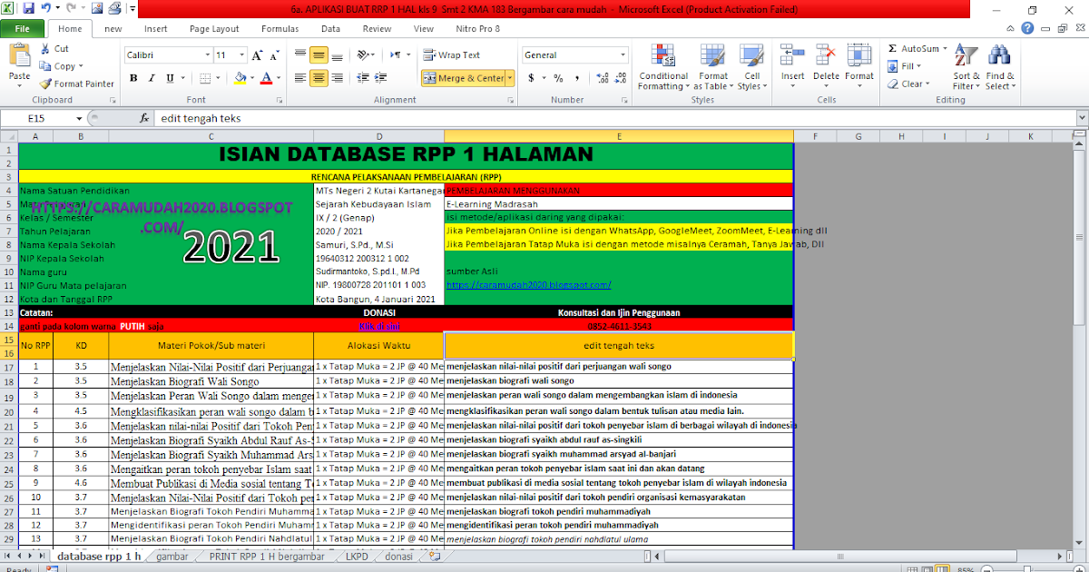Image resolution: width=1089 pixels, height=572 pixels.
Task: Expand the fill color dropdown arrow
Action: click(250, 79)
